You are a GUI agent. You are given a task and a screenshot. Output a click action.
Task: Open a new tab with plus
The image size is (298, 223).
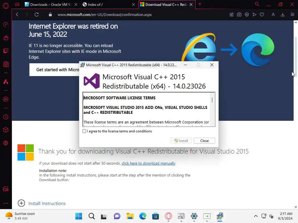pos(200,4)
